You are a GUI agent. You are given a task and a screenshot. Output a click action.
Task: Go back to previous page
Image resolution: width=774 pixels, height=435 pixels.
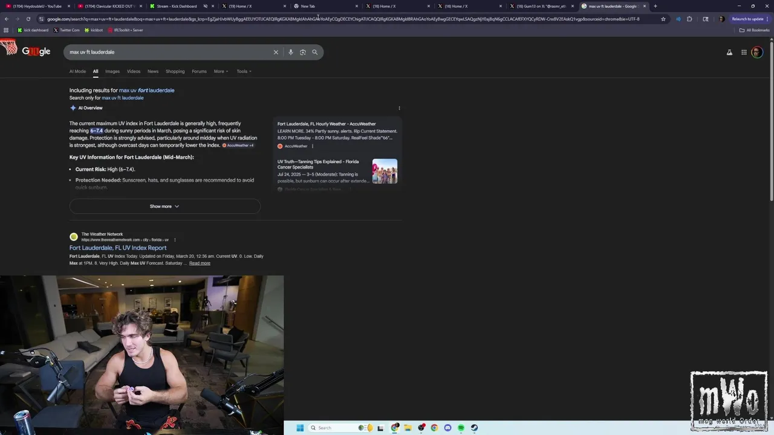pos(7,19)
